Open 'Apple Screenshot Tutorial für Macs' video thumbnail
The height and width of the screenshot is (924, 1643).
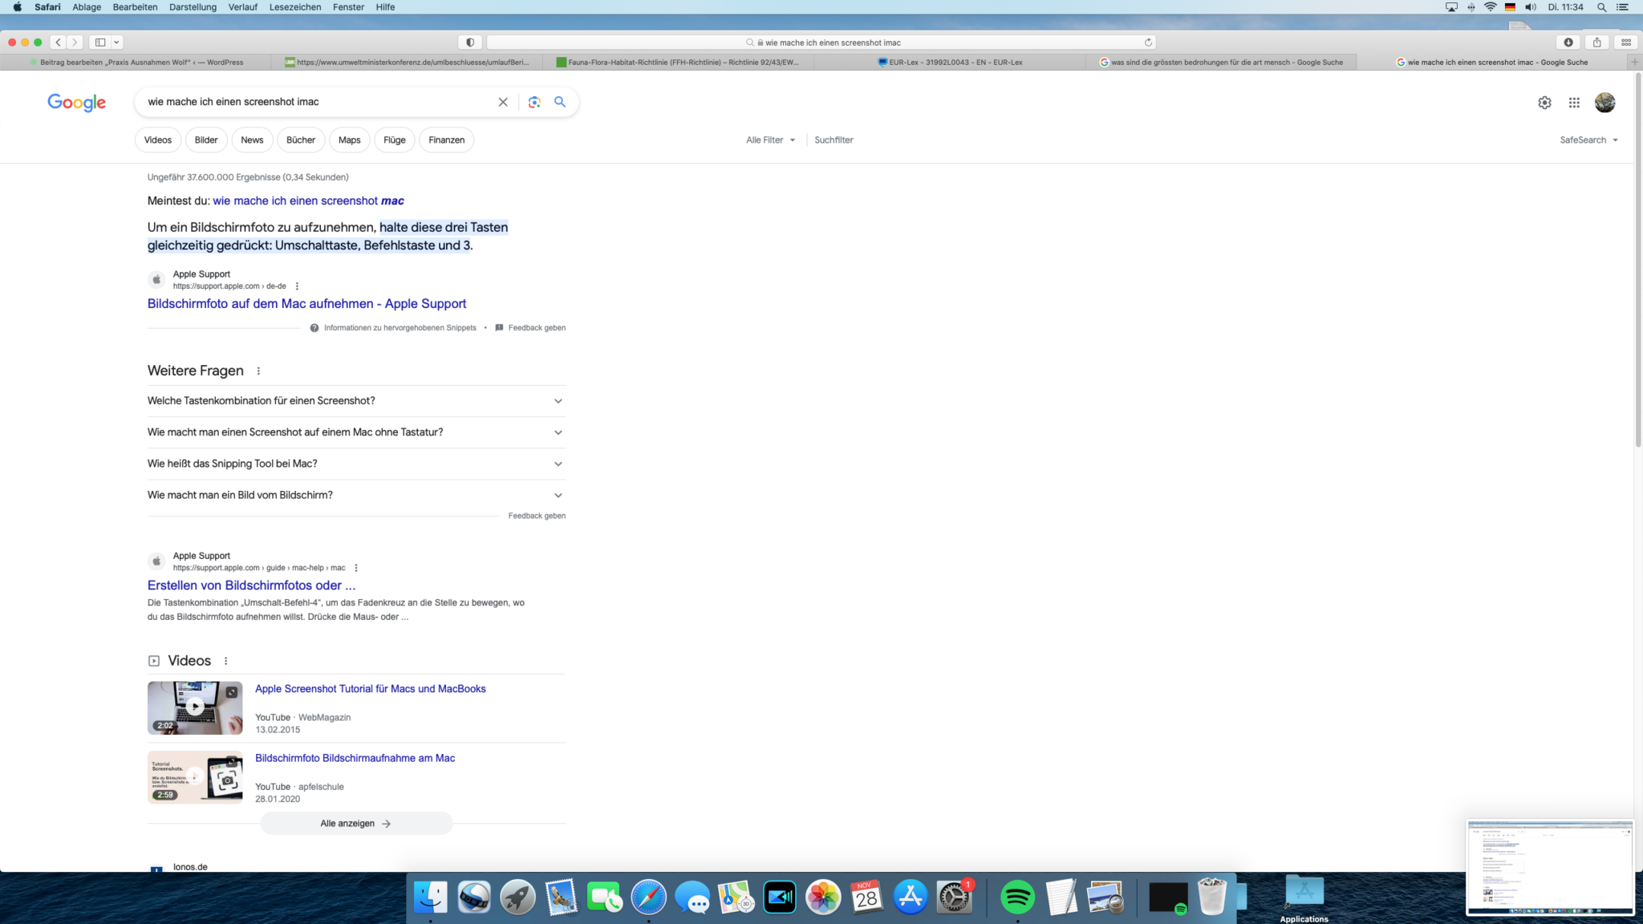pos(195,707)
